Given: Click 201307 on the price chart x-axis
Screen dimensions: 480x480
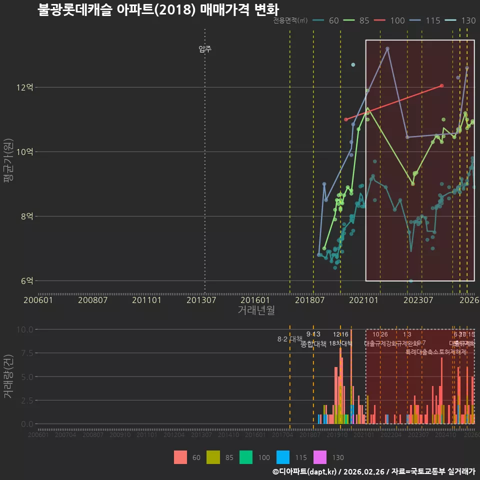Looking at the screenshot, I should click(x=201, y=300).
